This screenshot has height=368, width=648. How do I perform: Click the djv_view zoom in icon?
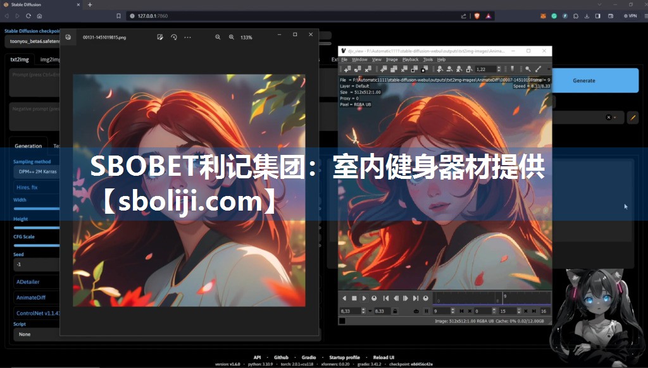440,69
